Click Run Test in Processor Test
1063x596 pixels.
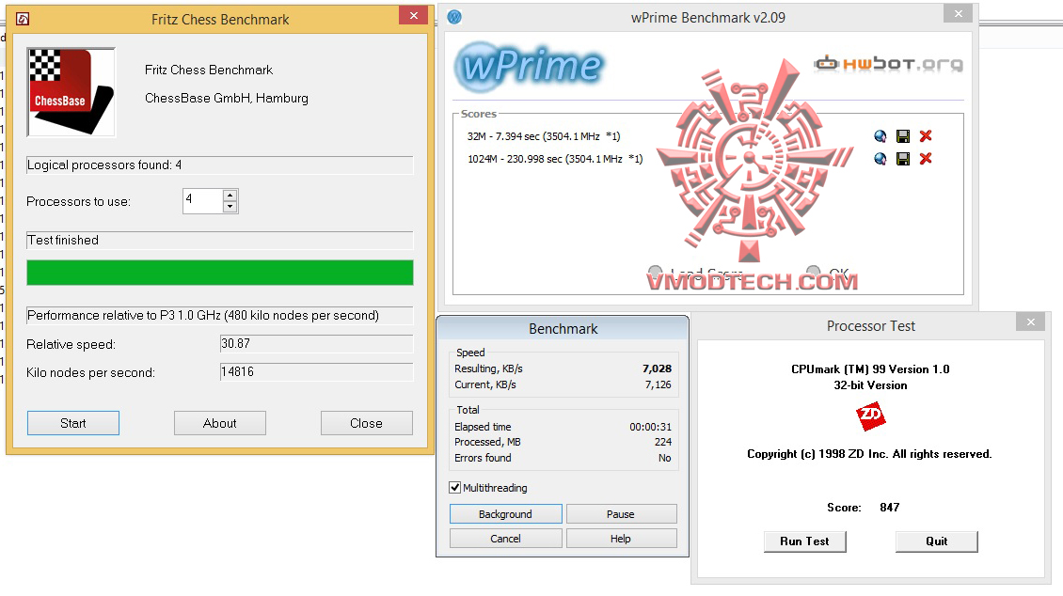[x=804, y=541]
